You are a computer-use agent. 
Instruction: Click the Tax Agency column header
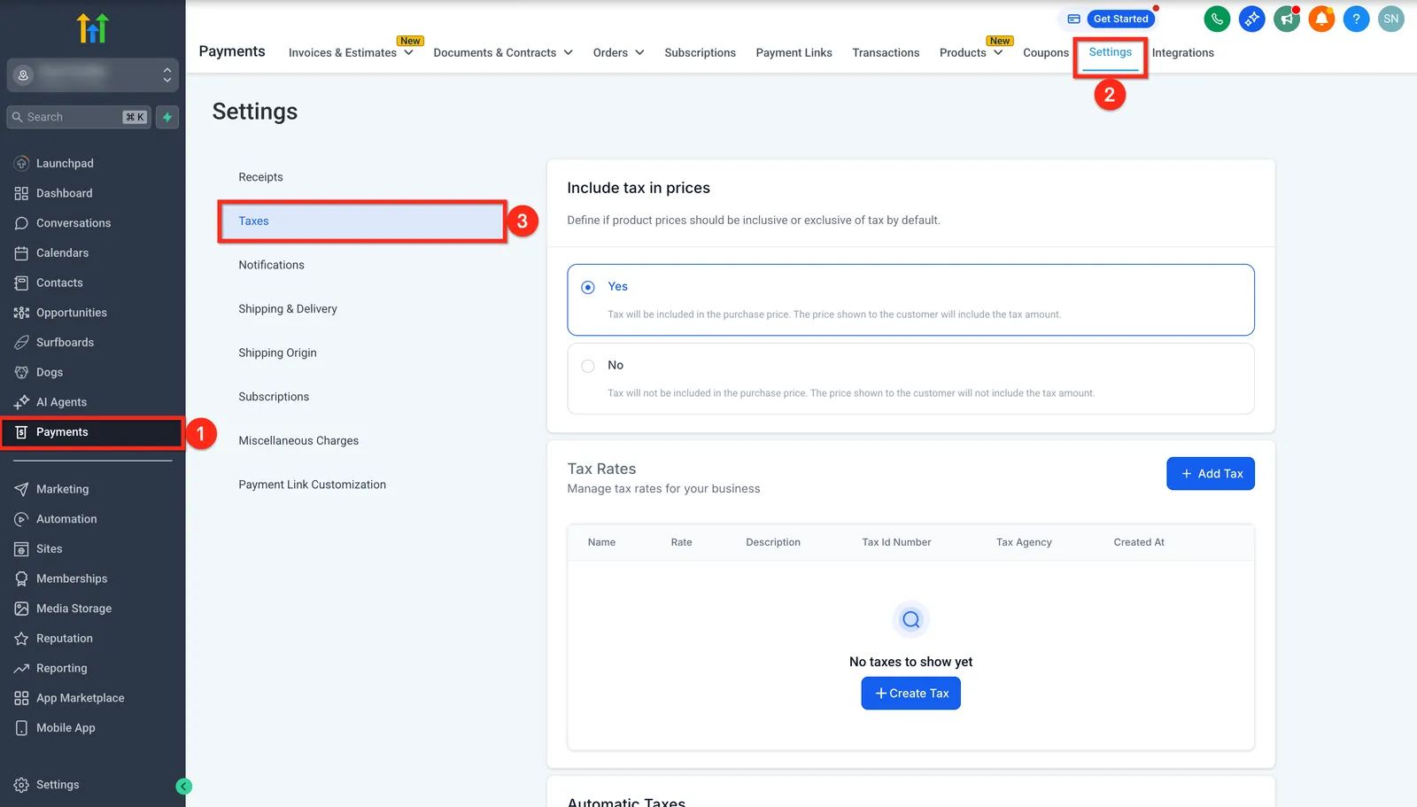[x=1024, y=542]
